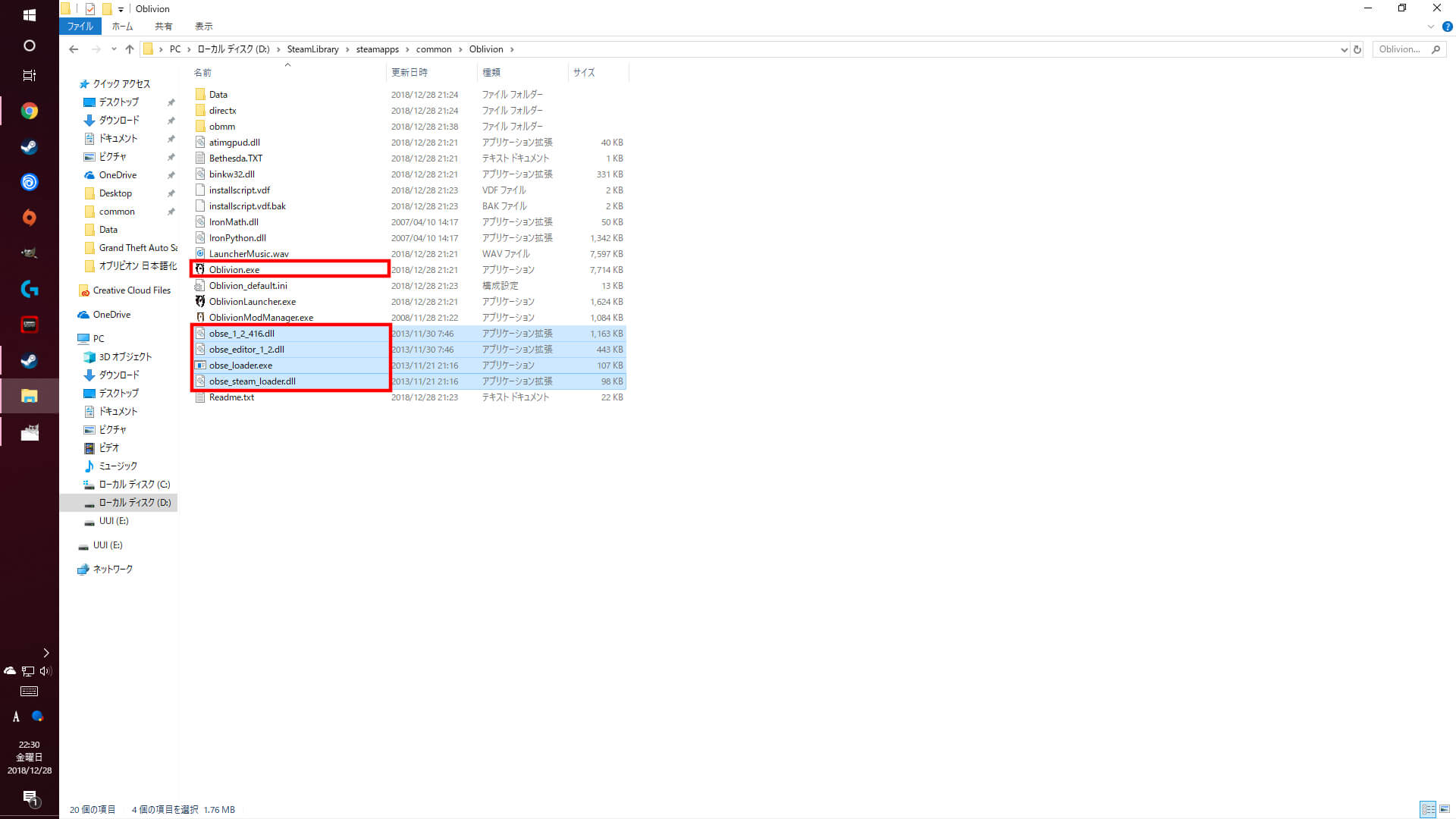Click ローカル ディスク (D:) breadcrumb

coord(234,49)
